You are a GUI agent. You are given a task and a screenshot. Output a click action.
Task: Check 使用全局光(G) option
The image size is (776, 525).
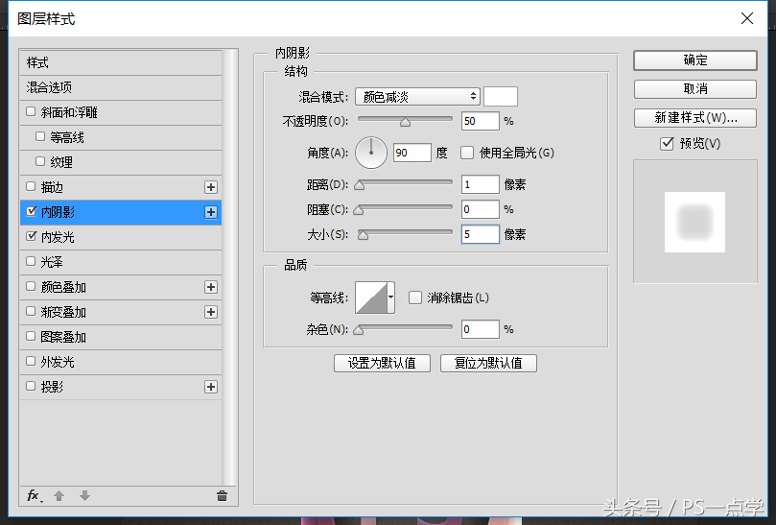(x=467, y=153)
